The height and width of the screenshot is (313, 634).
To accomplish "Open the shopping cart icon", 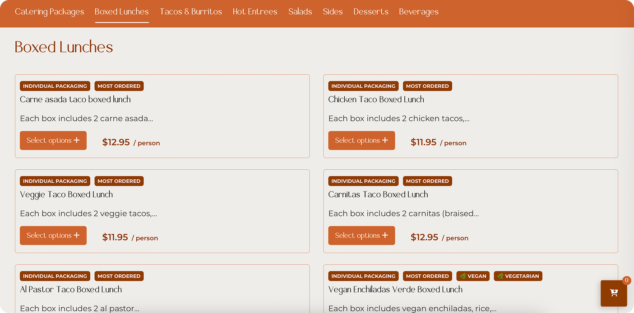I will tap(613, 293).
